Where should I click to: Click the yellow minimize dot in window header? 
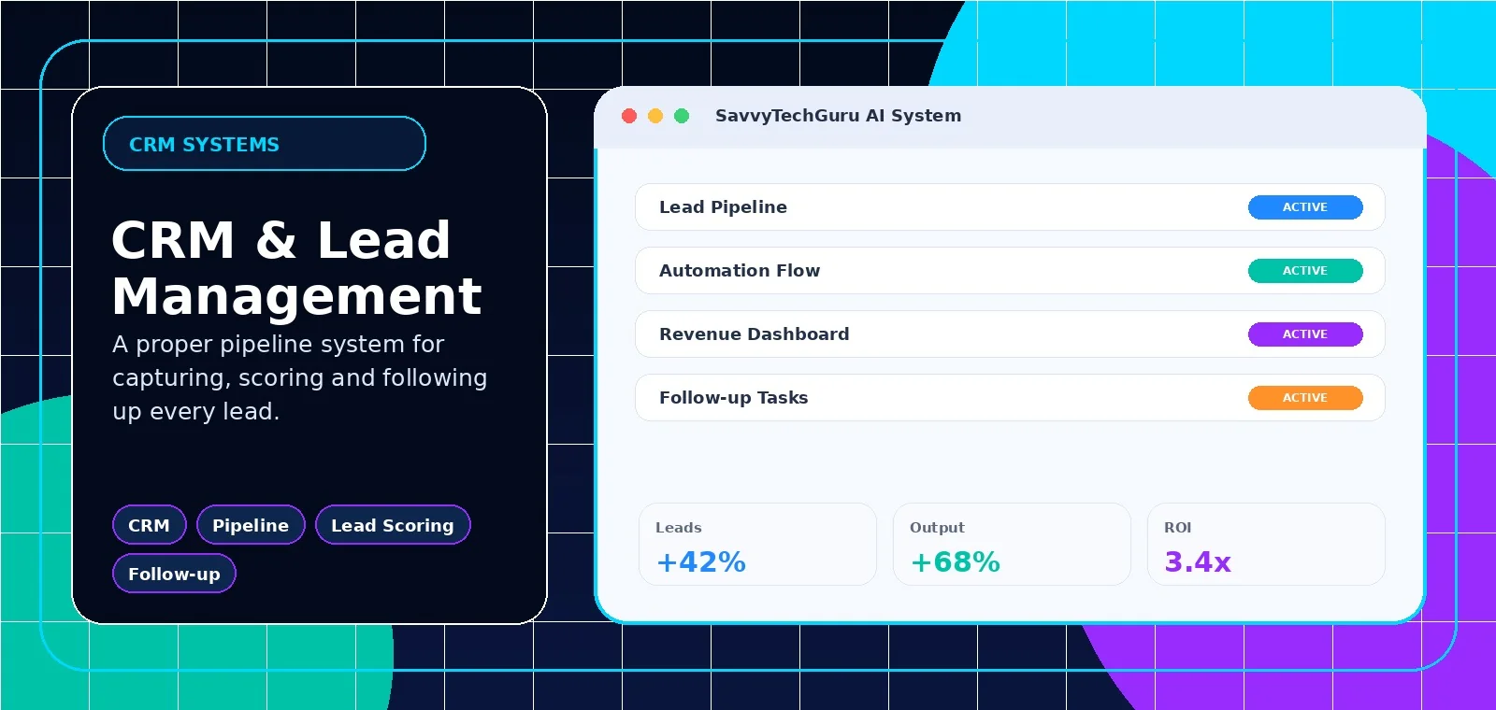[655, 116]
